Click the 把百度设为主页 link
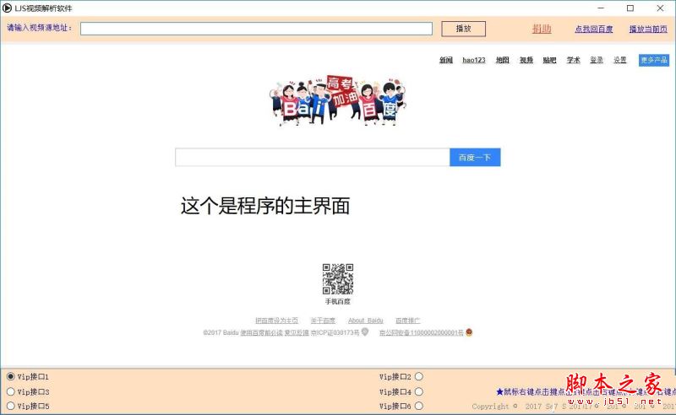 pos(276,321)
